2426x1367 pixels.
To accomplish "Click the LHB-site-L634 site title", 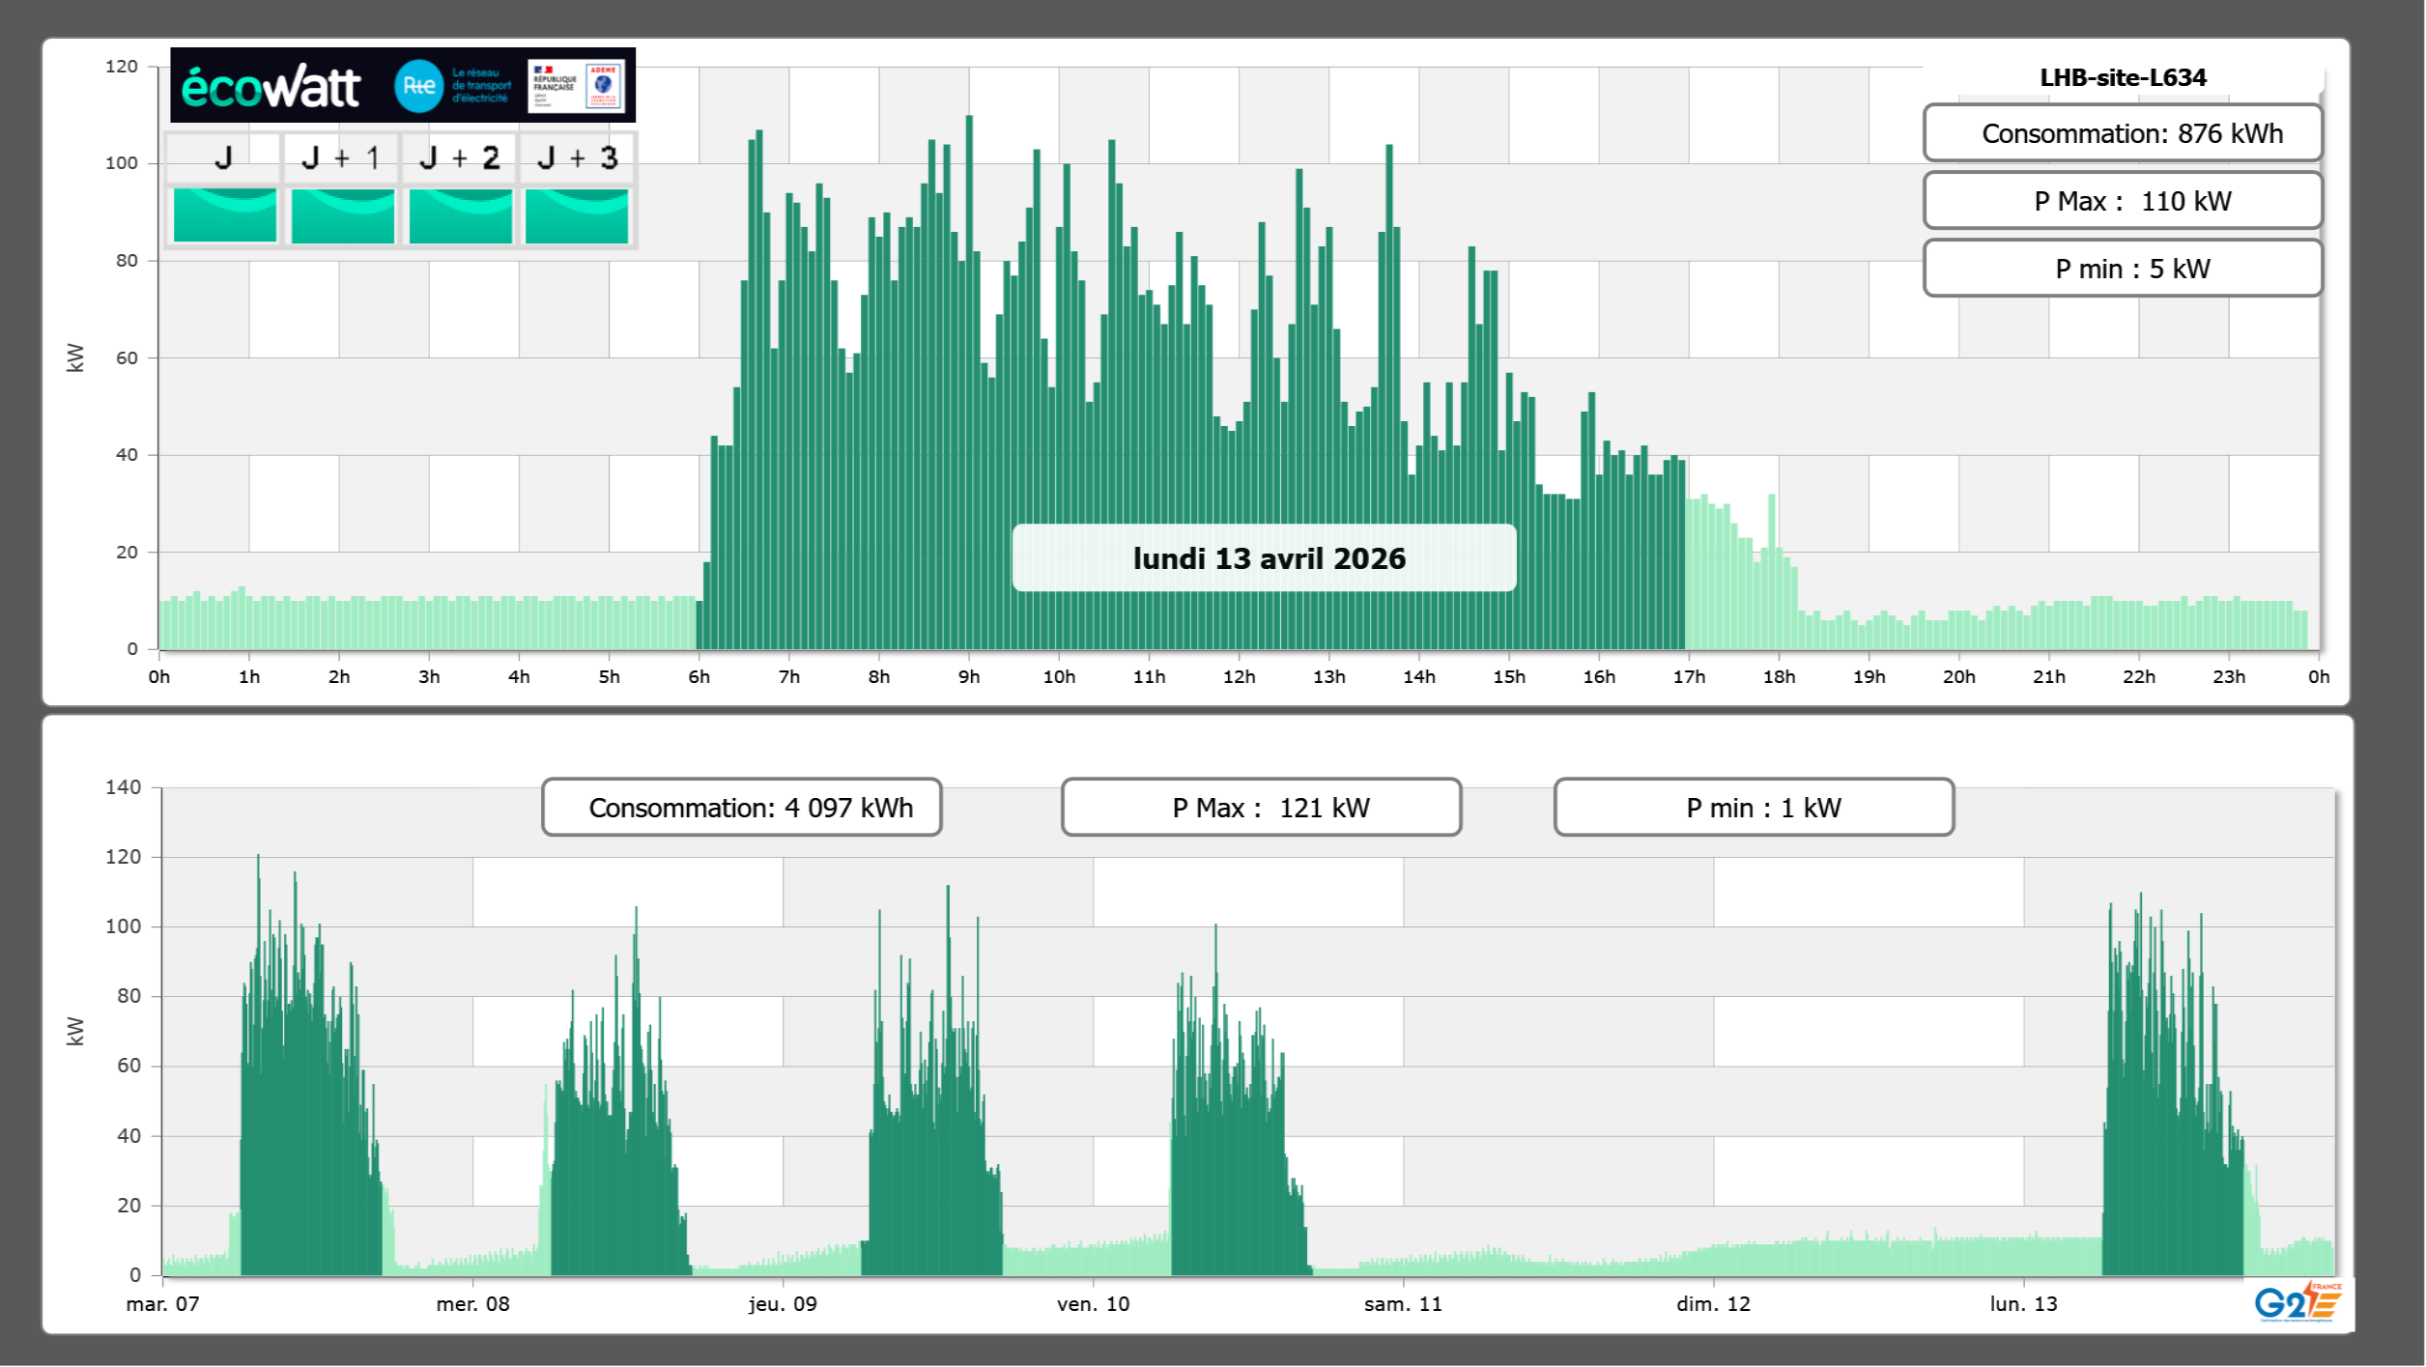I will tap(2122, 77).
